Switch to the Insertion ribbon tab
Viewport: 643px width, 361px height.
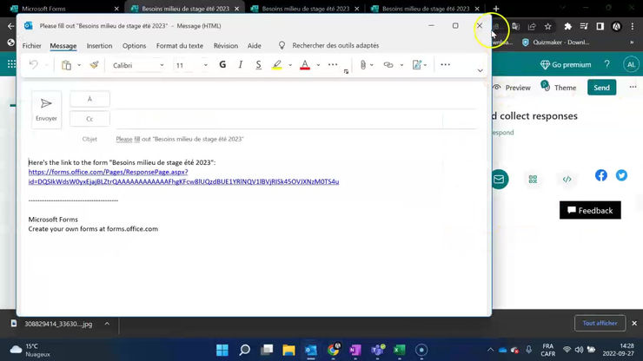99,45
